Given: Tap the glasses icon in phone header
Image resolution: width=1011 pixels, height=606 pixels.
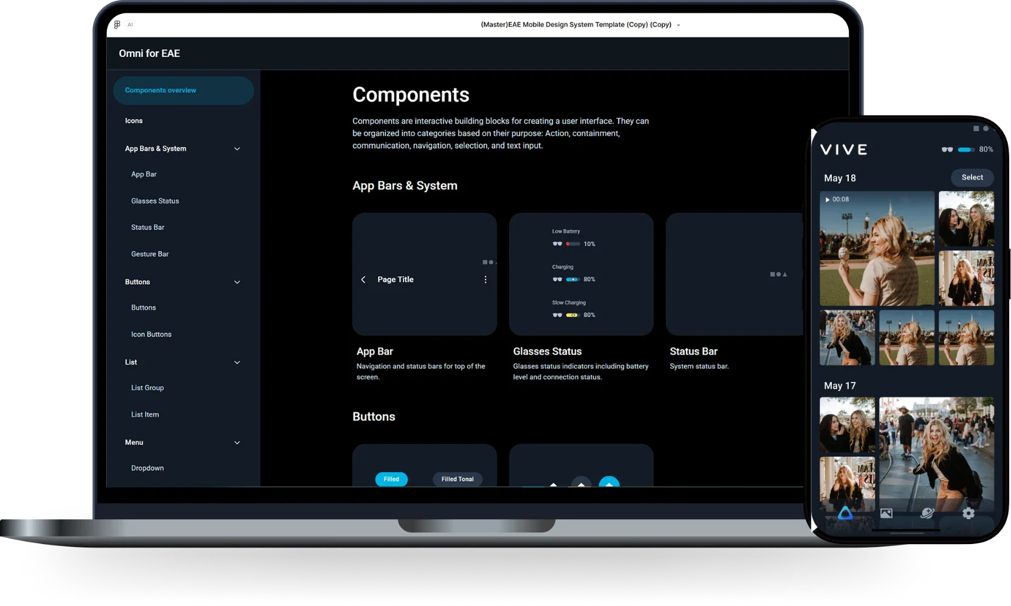Looking at the screenshot, I should [x=947, y=149].
